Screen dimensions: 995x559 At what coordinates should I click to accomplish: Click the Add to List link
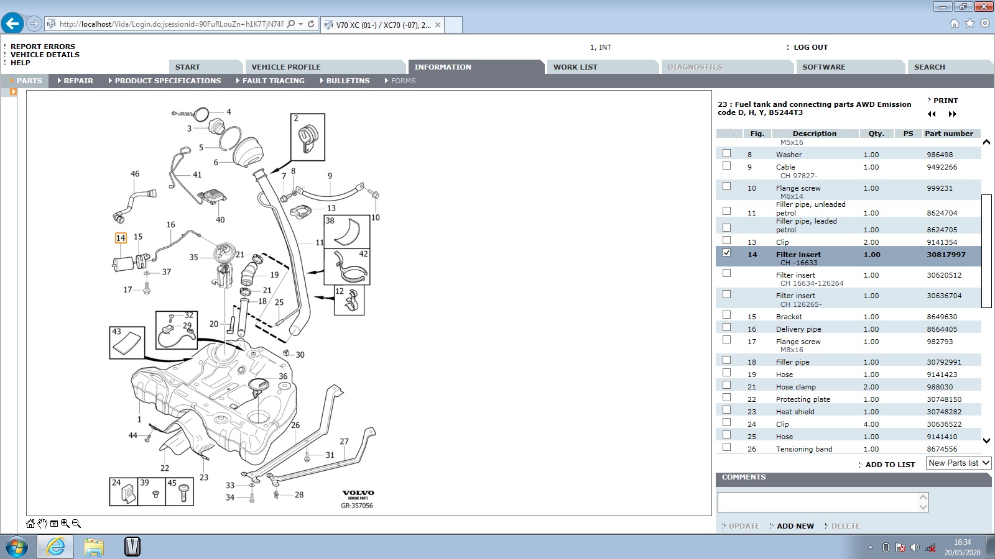tap(890, 465)
